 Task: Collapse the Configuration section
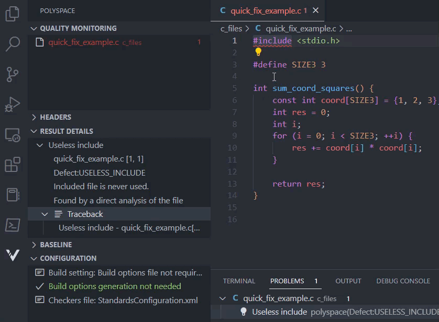(34, 259)
